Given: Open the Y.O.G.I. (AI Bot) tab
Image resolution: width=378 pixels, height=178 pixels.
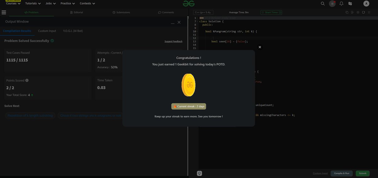Looking at the screenshot, I should coord(73,31).
